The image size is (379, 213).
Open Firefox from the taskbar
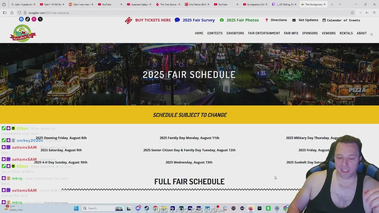[251, 208]
